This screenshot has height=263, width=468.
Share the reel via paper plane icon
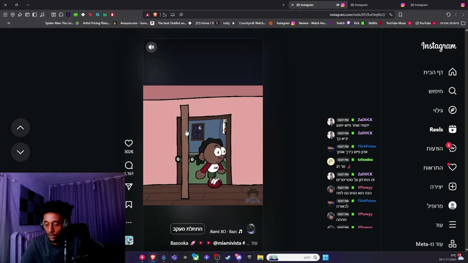[129, 187]
